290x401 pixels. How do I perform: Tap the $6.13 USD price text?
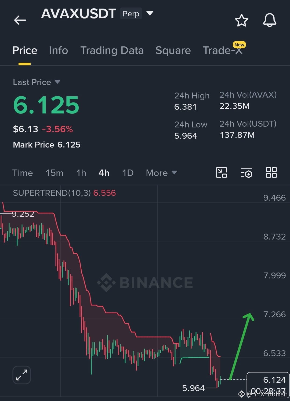26,129
